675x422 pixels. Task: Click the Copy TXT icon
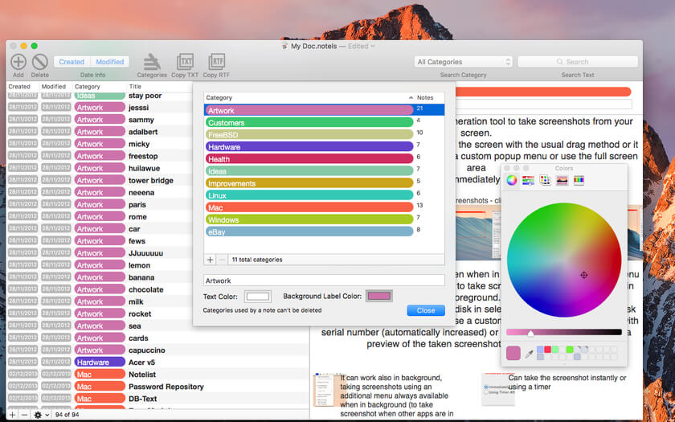[185, 61]
